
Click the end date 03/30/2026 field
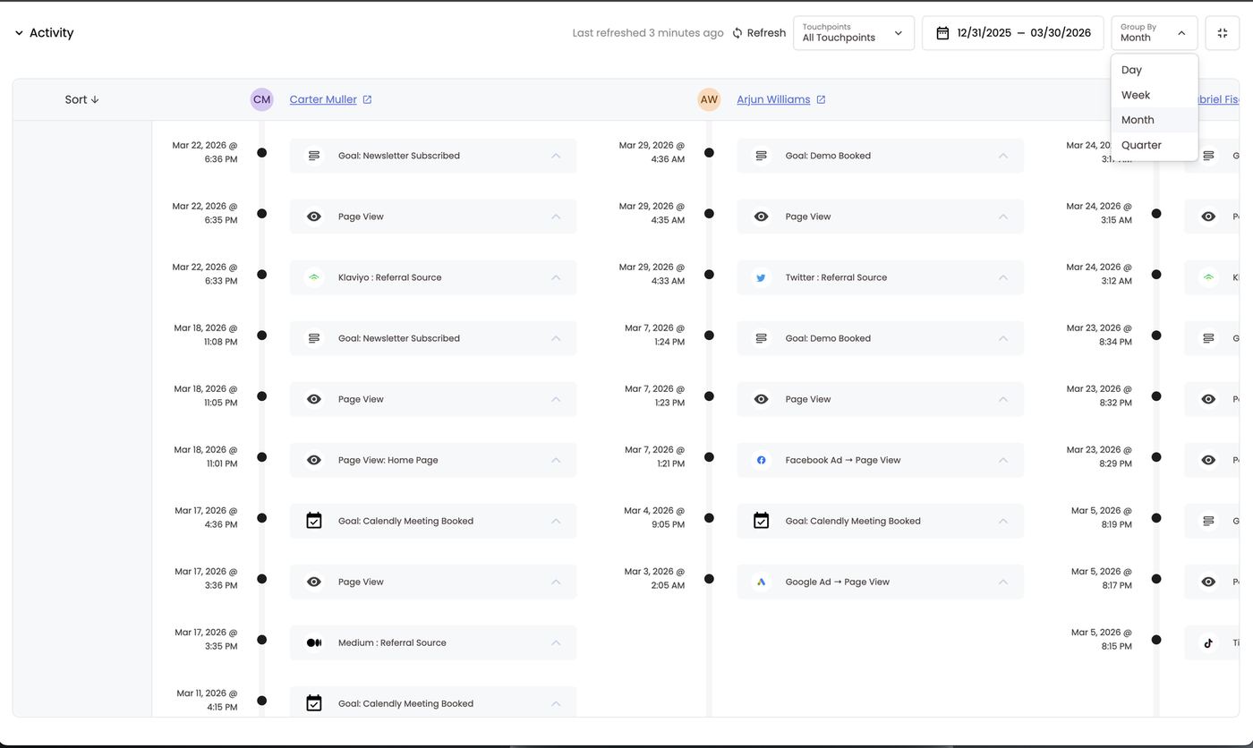(1061, 33)
